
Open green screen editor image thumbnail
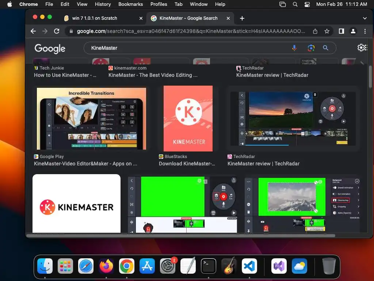(183, 205)
